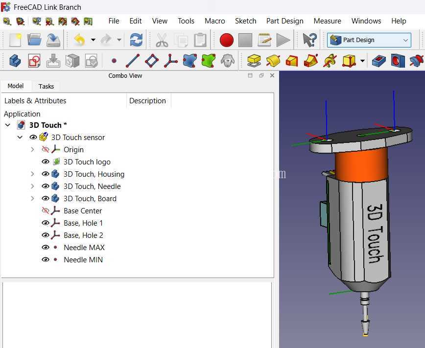Execute the macro with the play triangle

[283, 40]
